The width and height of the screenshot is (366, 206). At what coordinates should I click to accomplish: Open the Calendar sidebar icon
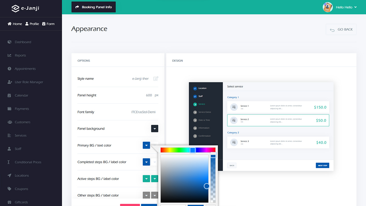(x=9, y=96)
